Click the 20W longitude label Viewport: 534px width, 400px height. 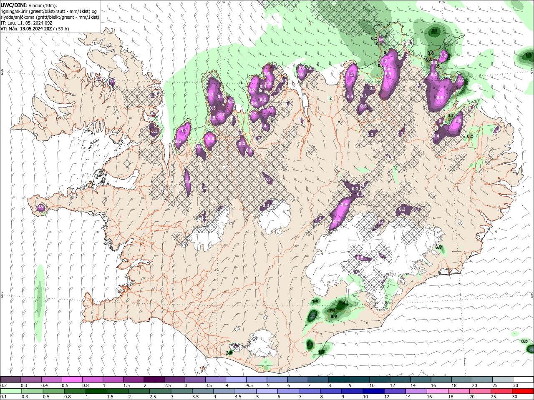(x=222, y=2)
